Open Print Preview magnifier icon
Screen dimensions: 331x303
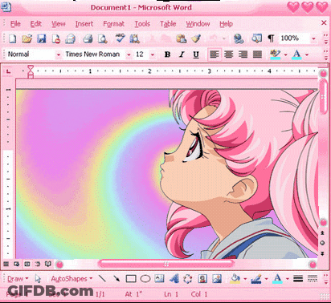[x=102, y=38]
